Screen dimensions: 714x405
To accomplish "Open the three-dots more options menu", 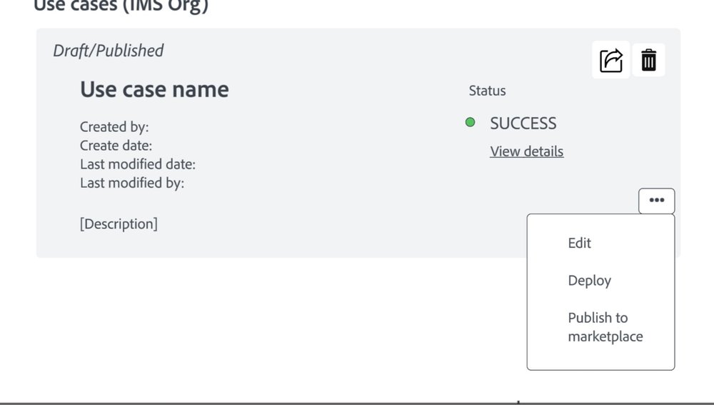I will click(657, 201).
